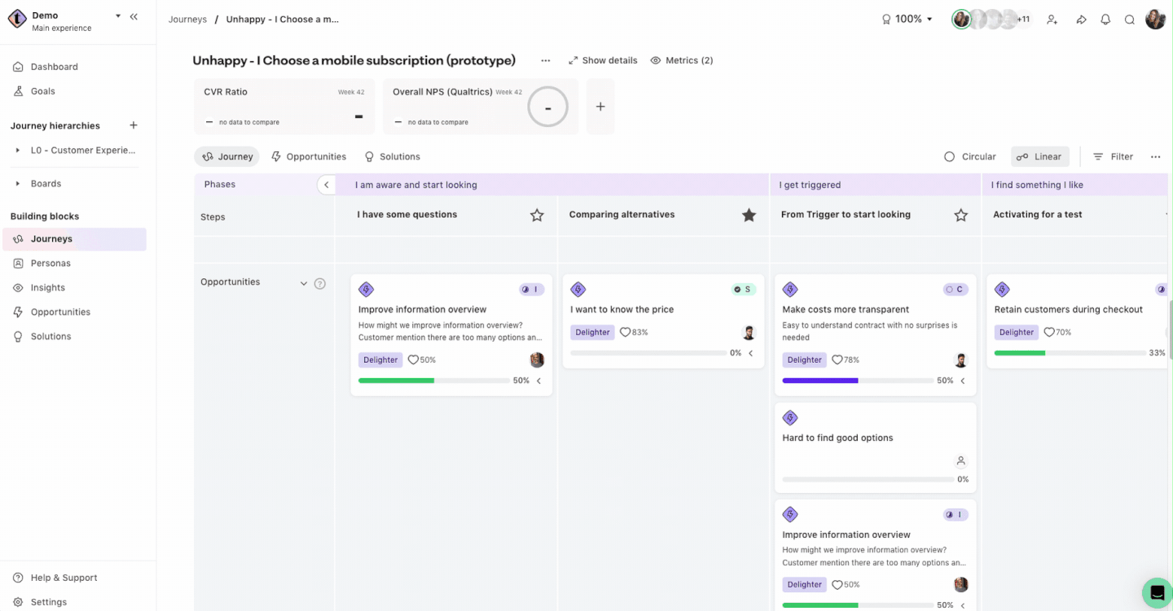Click Show details button
The height and width of the screenshot is (611, 1173).
(x=603, y=60)
